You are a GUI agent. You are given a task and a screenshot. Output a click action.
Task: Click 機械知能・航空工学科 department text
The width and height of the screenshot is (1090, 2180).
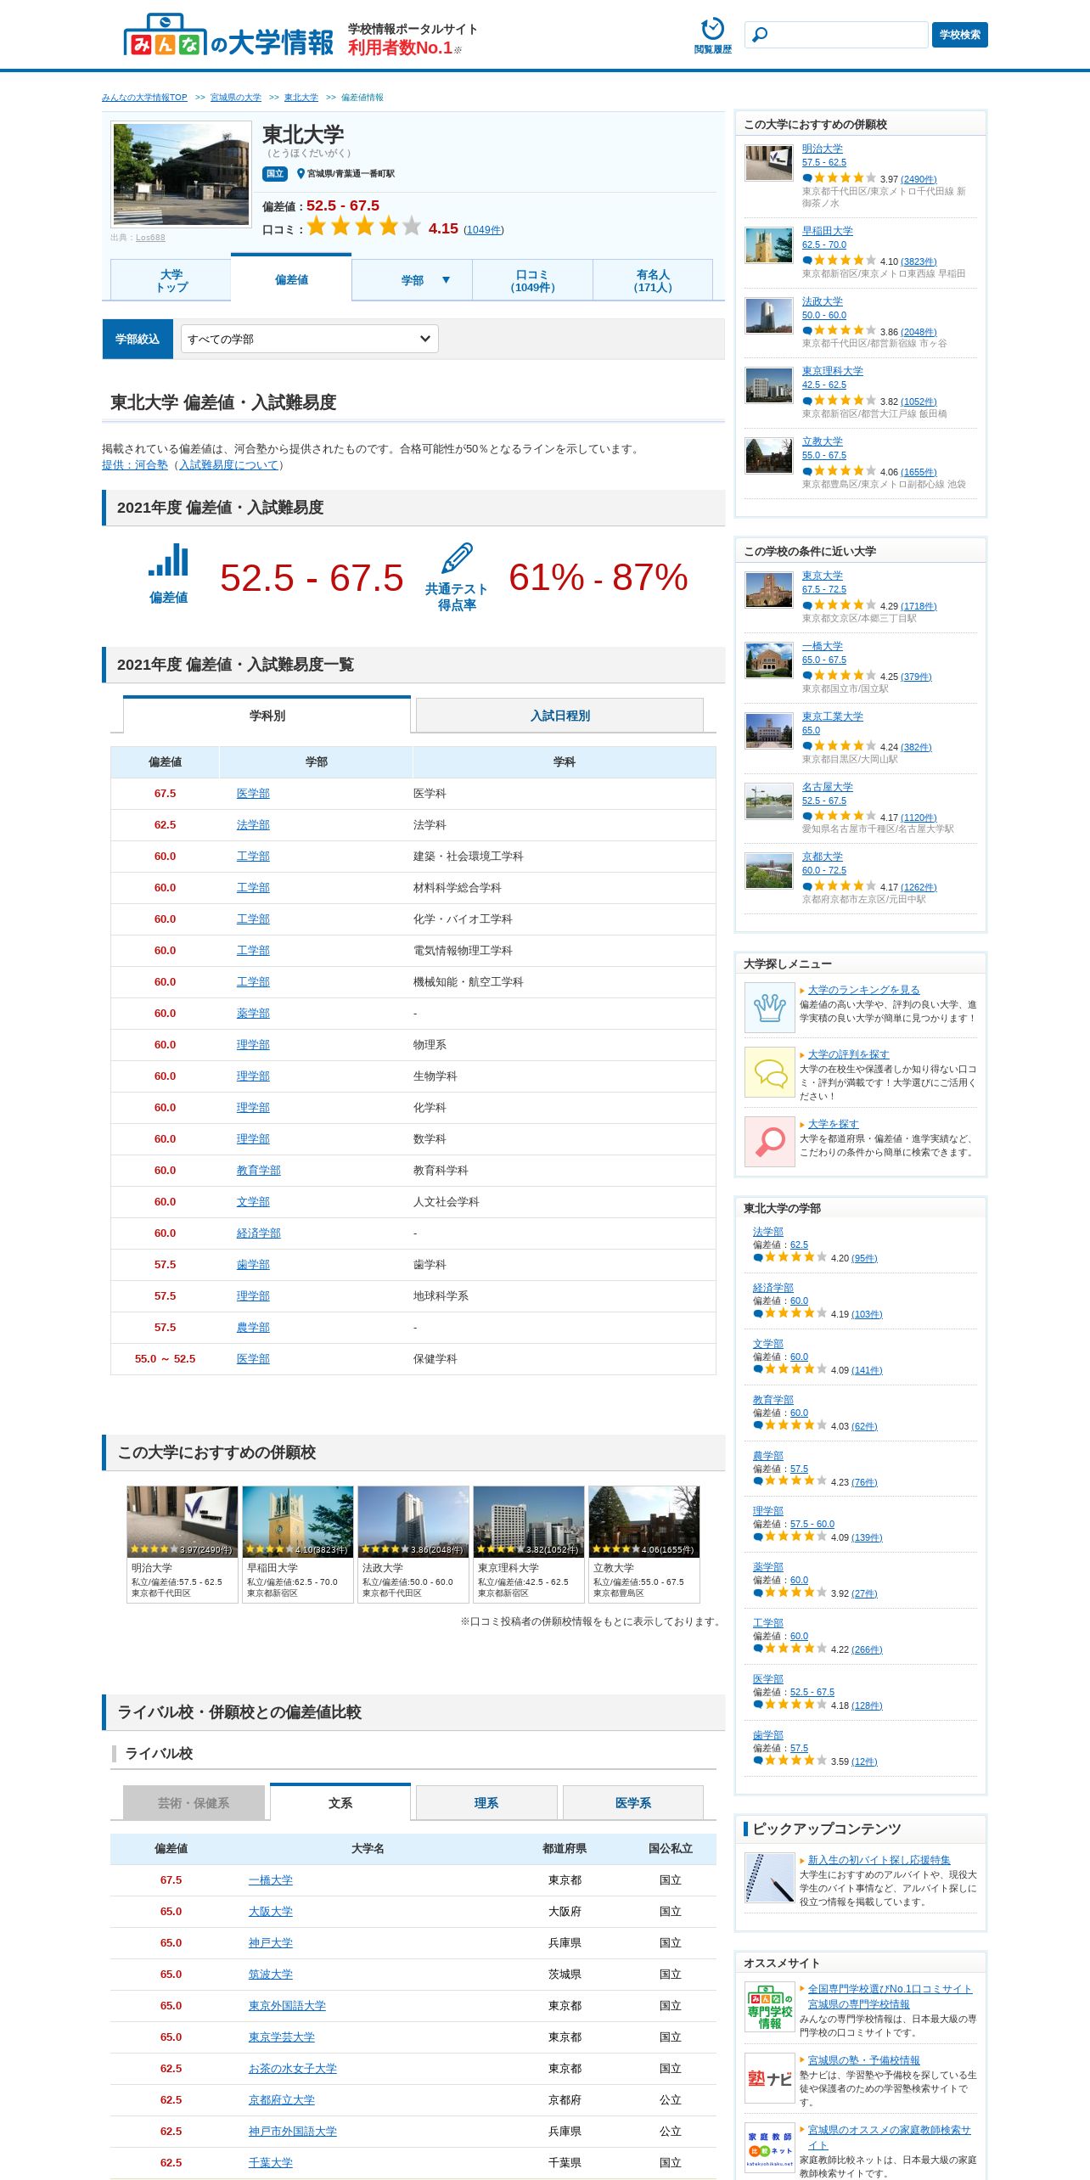[x=469, y=982]
